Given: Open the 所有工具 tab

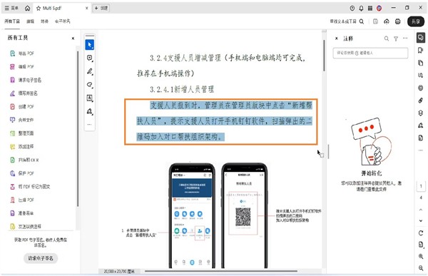Looking at the screenshot, I should (12, 21).
